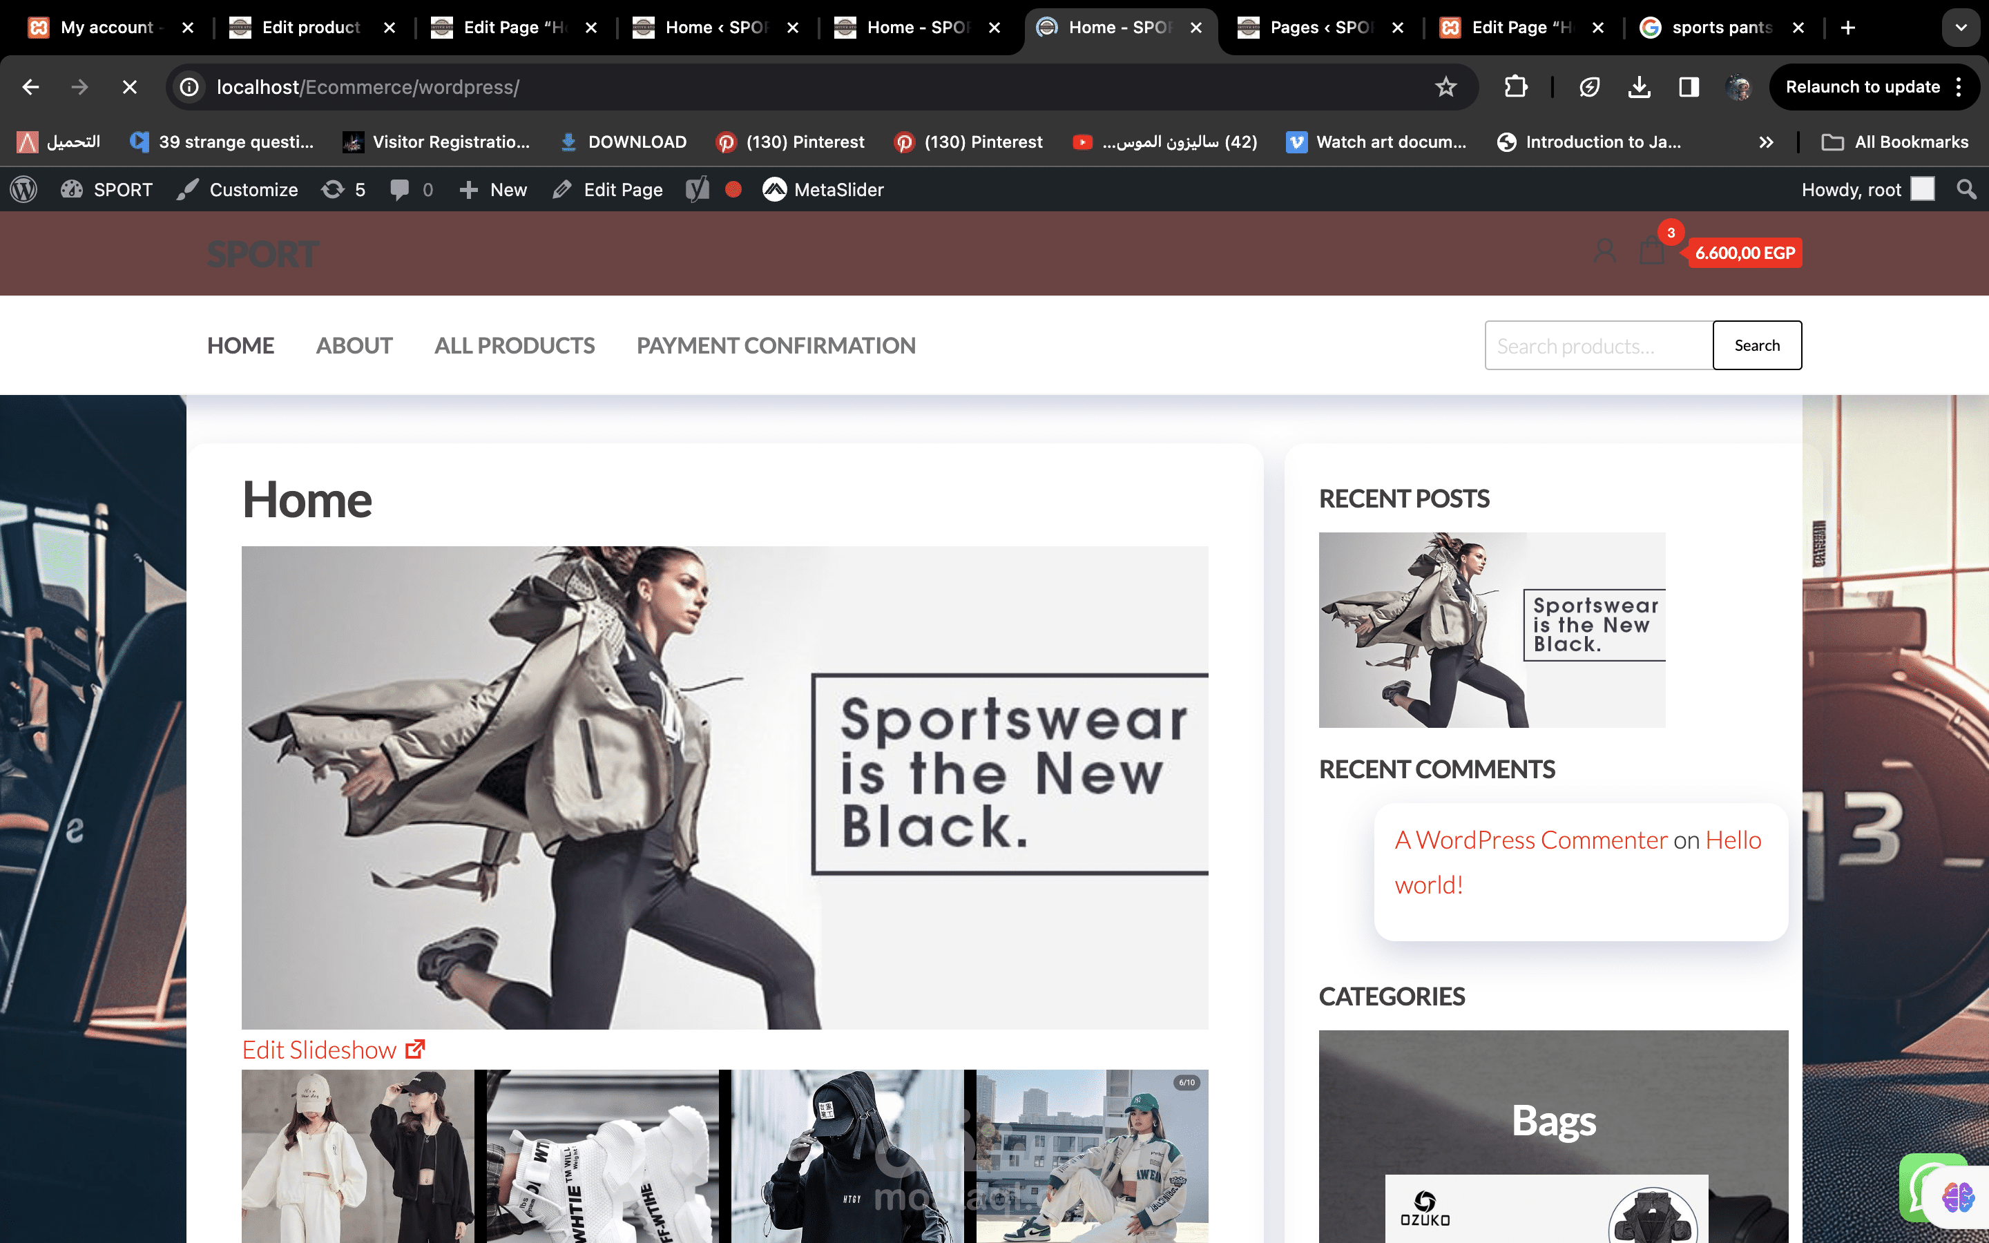Viewport: 1989px width, 1243px height.
Task: Focus the Search products input field
Action: pyautogui.click(x=1599, y=345)
